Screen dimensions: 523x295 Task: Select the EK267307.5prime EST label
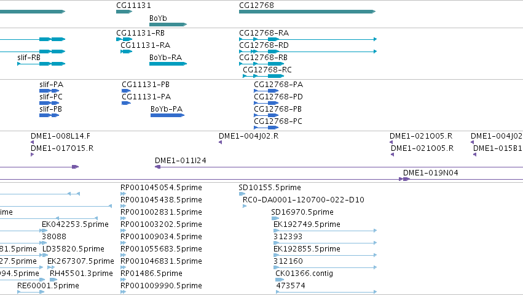point(81,262)
